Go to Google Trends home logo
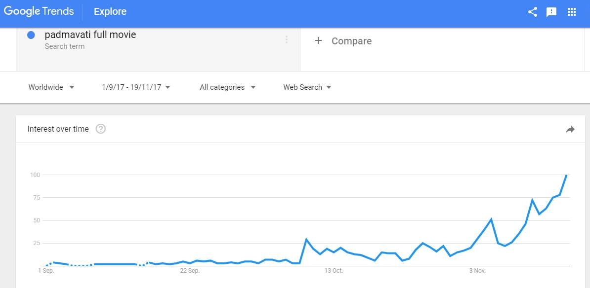 pyautogui.click(x=39, y=11)
